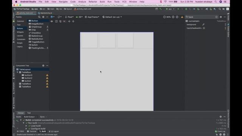Zoom in the design surface

[173, 17]
